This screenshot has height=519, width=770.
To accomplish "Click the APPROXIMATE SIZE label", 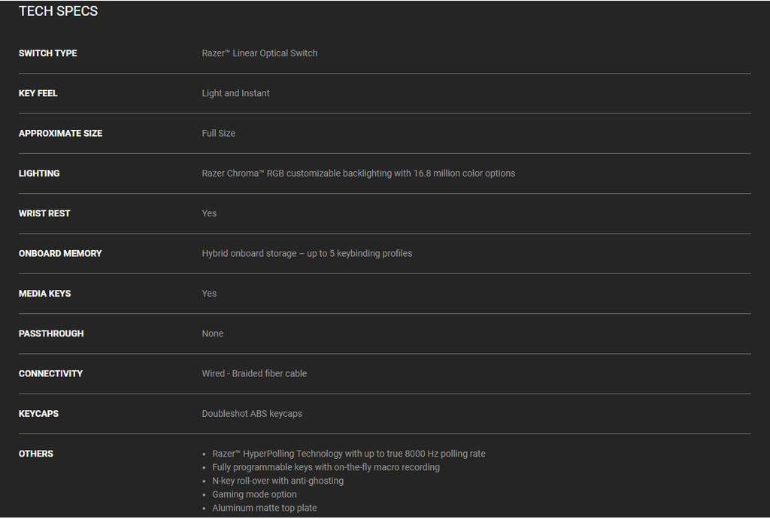I will click(60, 133).
